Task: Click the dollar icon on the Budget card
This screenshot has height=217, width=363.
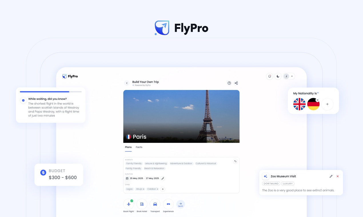Action: tap(43, 172)
